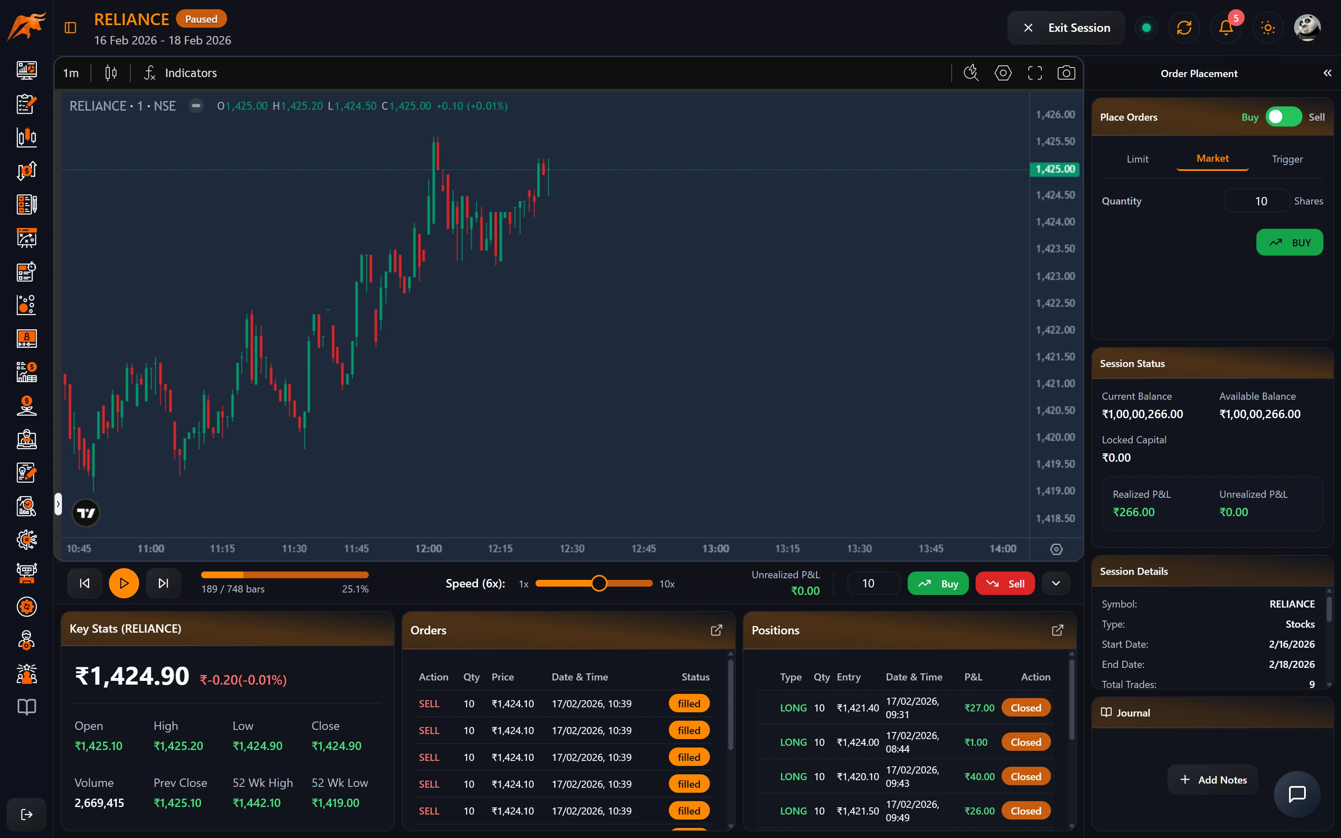Open the gear with circuits sidebar icon
The height and width of the screenshot is (838, 1341).
[x=26, y=540]
